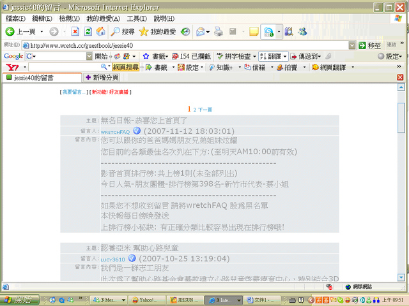Image resolution: width=409 pixels, height=306 pixels.
Task: Open the 檢視(V) menu
Action: [x=69, y=18]
